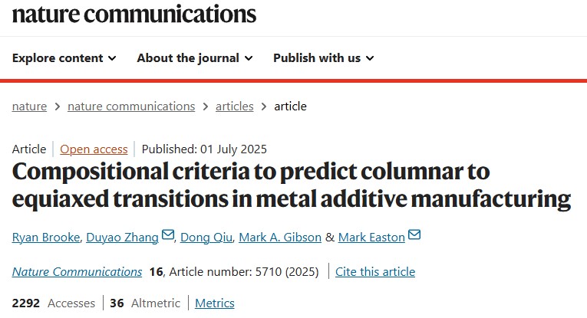This screenshot has width=587, height=318.
Task: Click the italic Nature Communications journal link
Action: click(x=77, y=271)
